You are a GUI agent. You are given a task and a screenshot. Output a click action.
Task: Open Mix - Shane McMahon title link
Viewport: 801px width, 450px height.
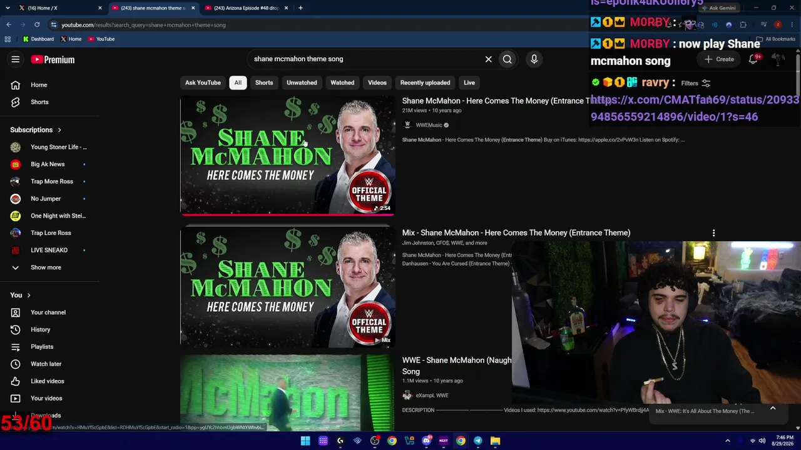(516, 232)
